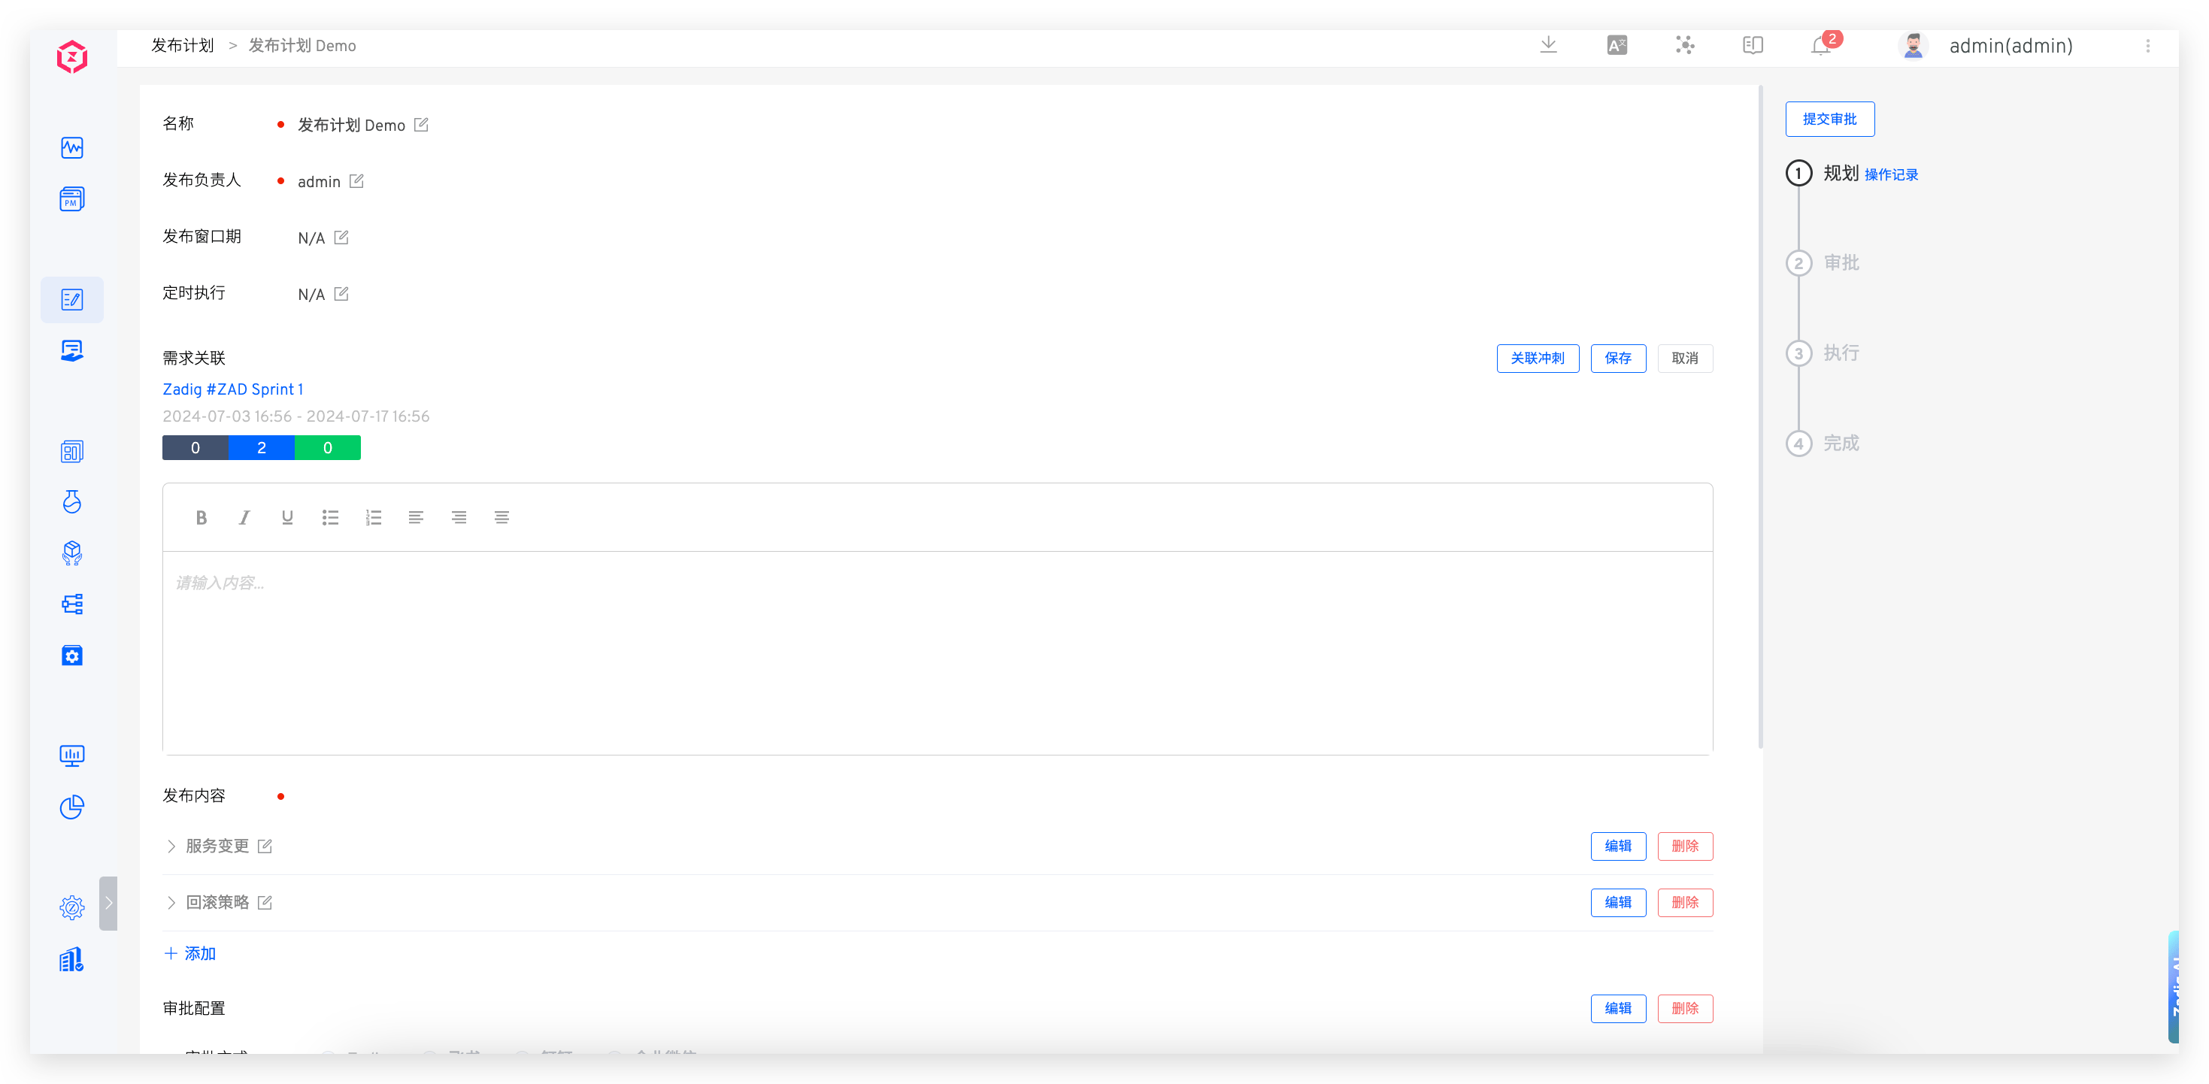Click the Bold formatting icon

[201, 517]
